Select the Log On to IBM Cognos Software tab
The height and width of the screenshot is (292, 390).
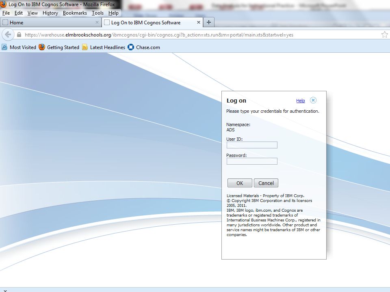pos(152,22)
